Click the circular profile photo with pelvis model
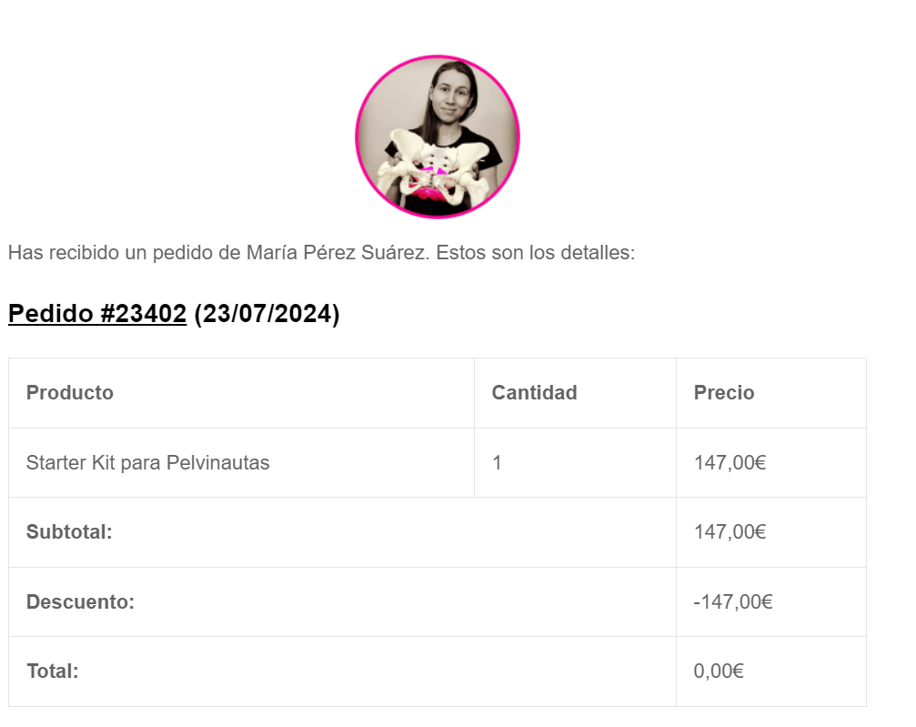The image size is (916, 727). 438,136
